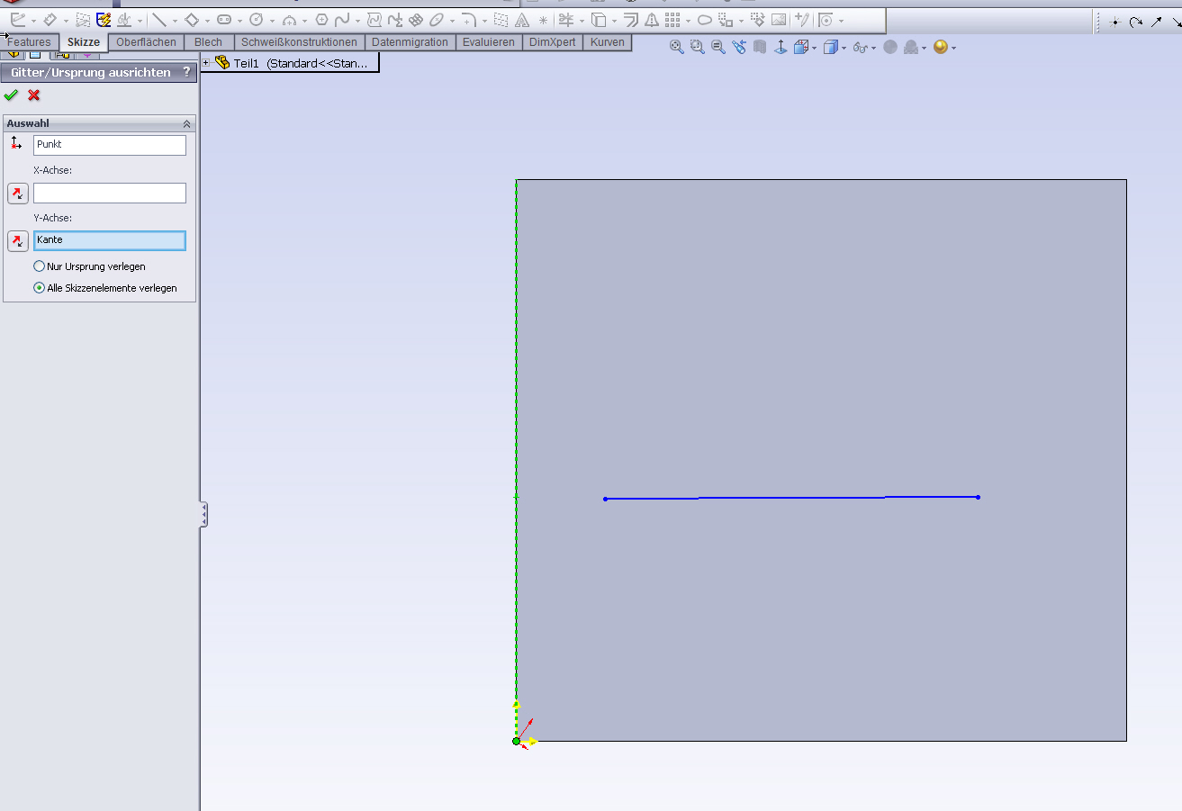Cancel with the red X
The image size is (1182, 811).
34,95
